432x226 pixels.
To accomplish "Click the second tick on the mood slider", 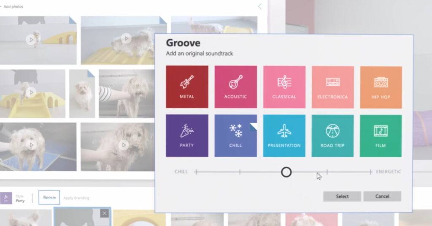I will (240, 172).
